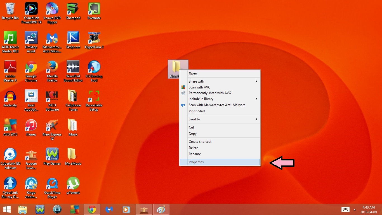The image size is (382, 215).
Task: Select the Cellphone Tunes folder
Action: [73, 101]
